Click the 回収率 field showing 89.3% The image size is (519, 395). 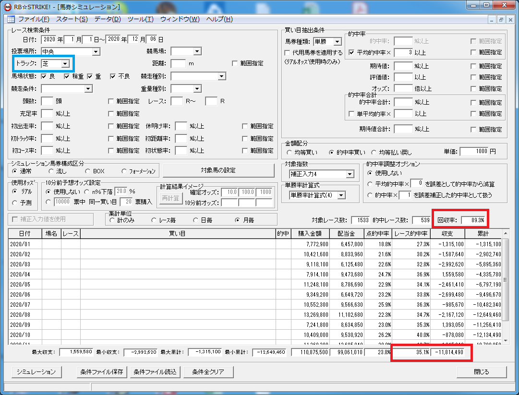coord(474,220)
